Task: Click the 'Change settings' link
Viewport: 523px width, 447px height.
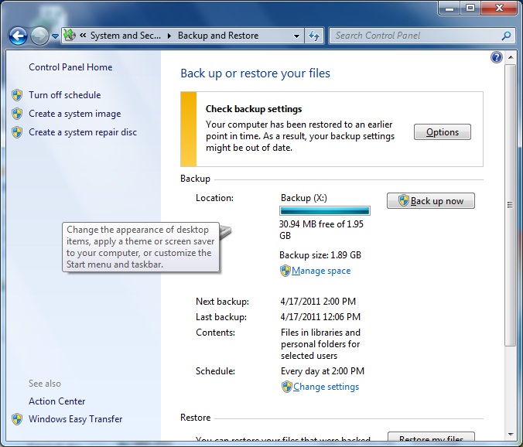Action: point(326,387)
